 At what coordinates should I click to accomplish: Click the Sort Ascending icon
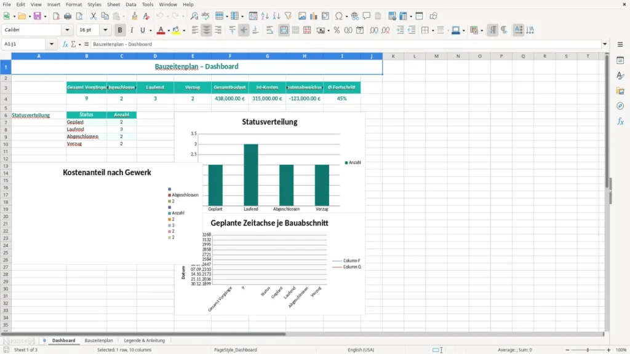(x=265, y=16)
